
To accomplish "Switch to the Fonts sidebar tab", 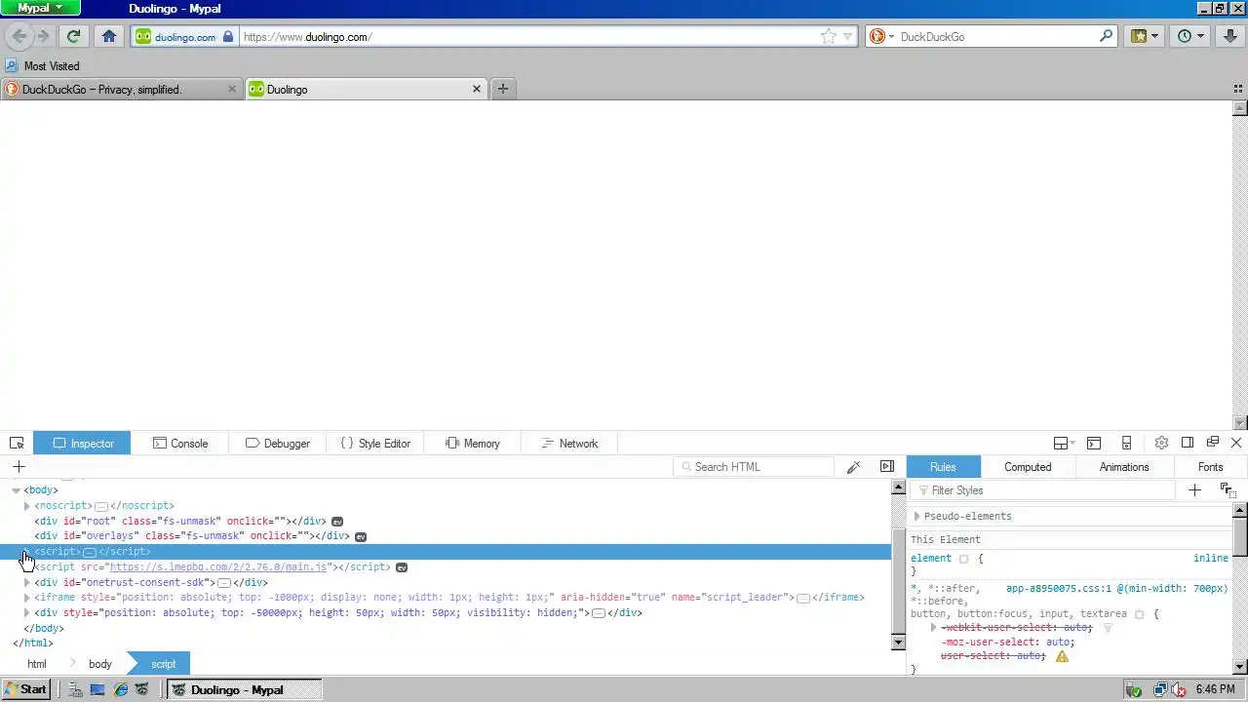I will click(x=1210, y=467).
